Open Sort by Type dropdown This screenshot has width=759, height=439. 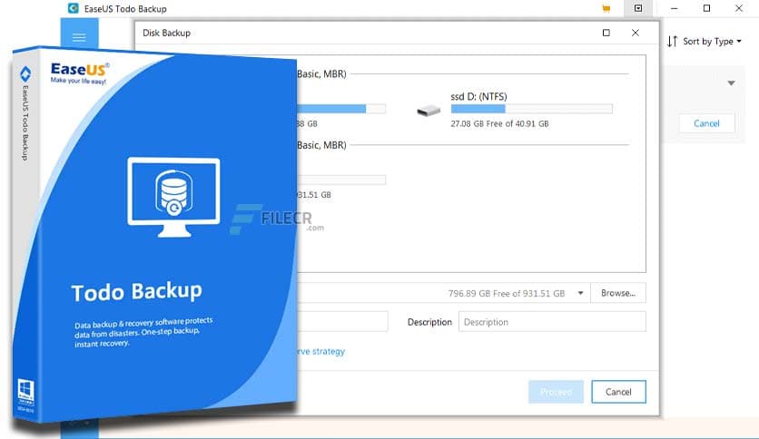(705, 42)
